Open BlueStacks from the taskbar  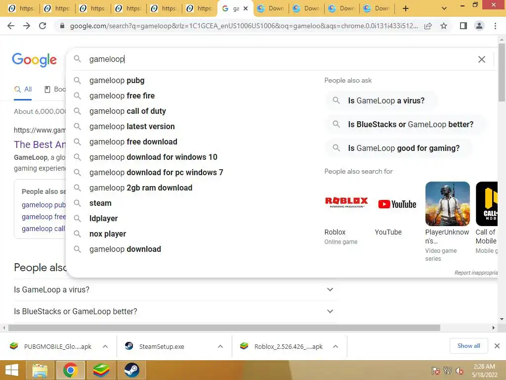101,370
